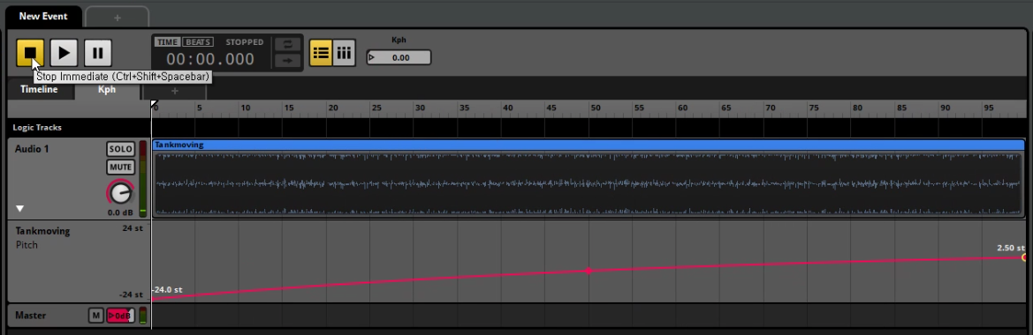This screenshot has height=335, width=1033.
Task: Click the Kph parameter value field
Action: coord(399,58)
